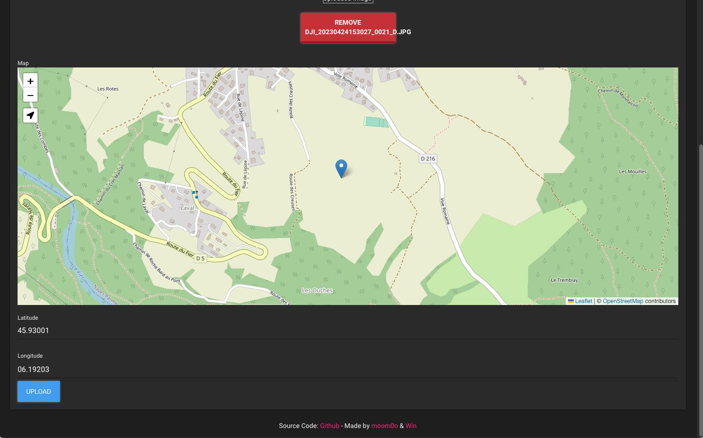Focus the Latitude input field
Viewport: 703px width, 438px height.
pos(348,331)
